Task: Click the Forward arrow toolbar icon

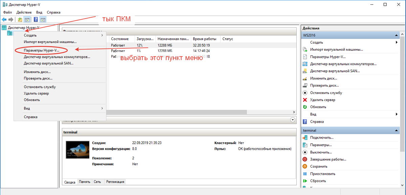Action: 11,20
